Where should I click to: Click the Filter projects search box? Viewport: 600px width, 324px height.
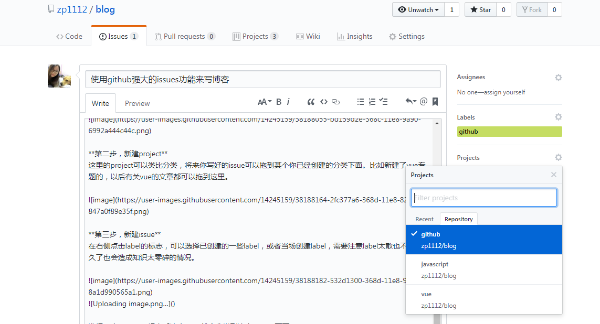coord(483,198)
